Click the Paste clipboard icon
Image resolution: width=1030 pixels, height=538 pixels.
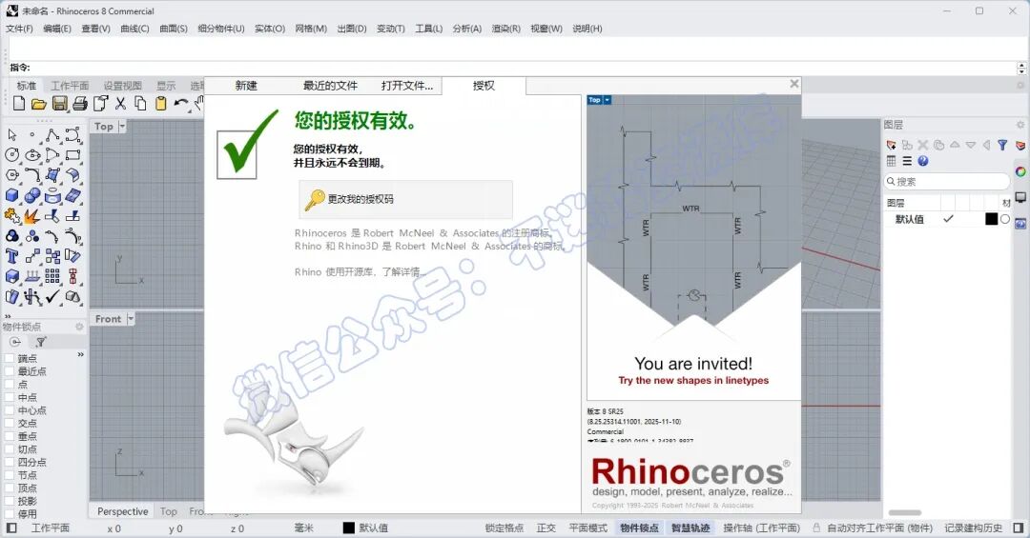[161, 103]
